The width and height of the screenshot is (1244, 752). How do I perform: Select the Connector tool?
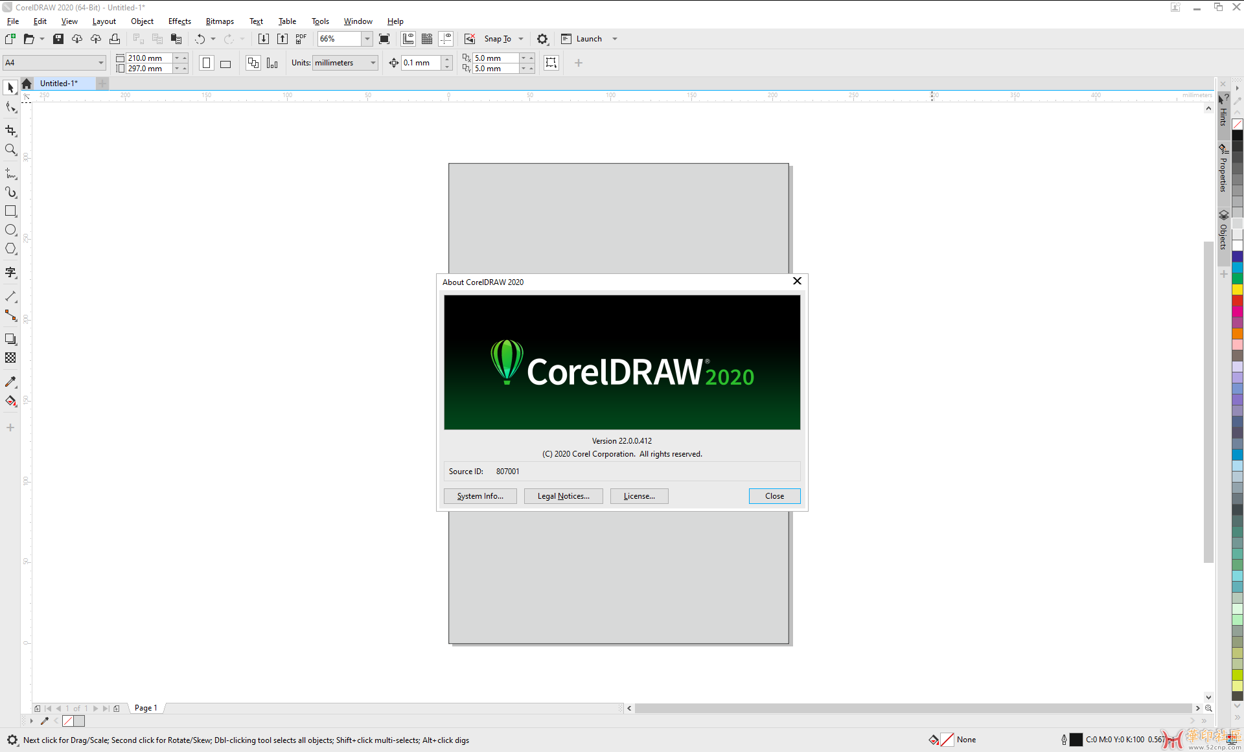pyautogui.click(x=10, y=315)
